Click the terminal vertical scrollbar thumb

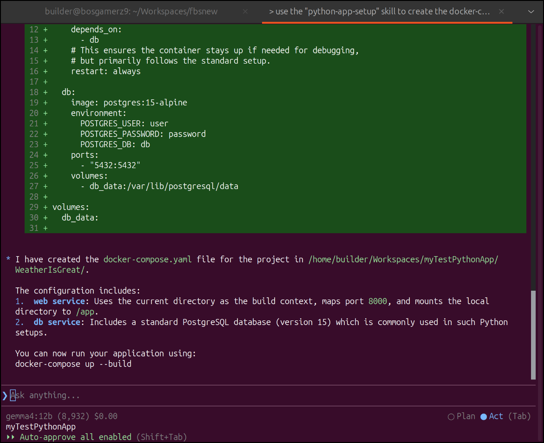[533, 335]
